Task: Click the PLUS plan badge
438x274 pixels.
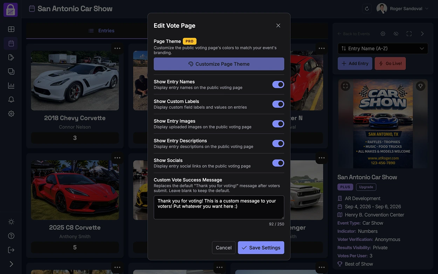Action: tap(345, 187)
